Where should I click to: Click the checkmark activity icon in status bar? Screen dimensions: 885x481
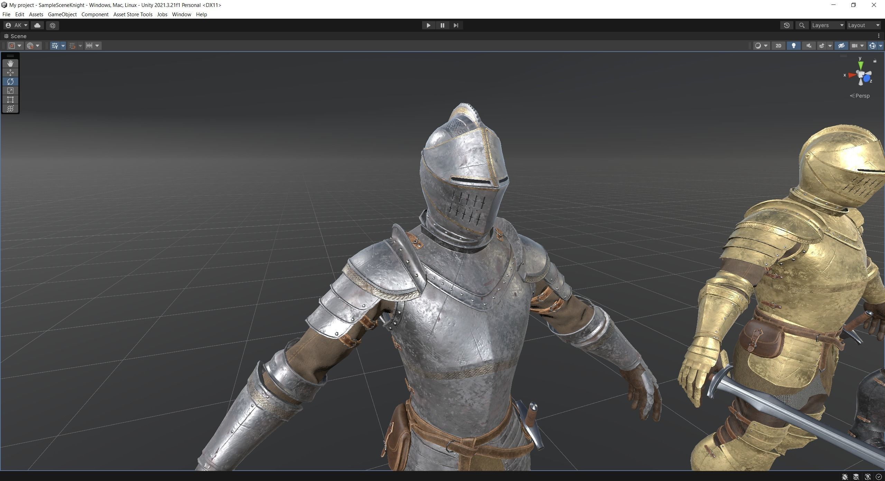878,477
